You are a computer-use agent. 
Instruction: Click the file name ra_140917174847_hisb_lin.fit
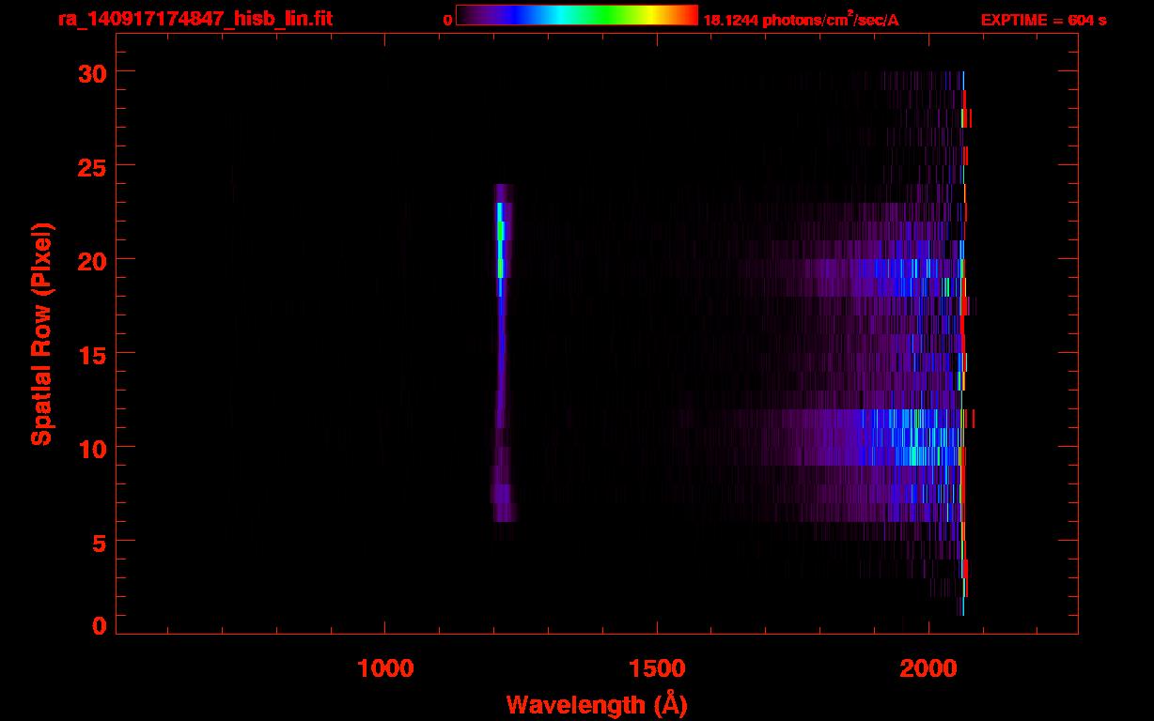click(x=195, y=19)
